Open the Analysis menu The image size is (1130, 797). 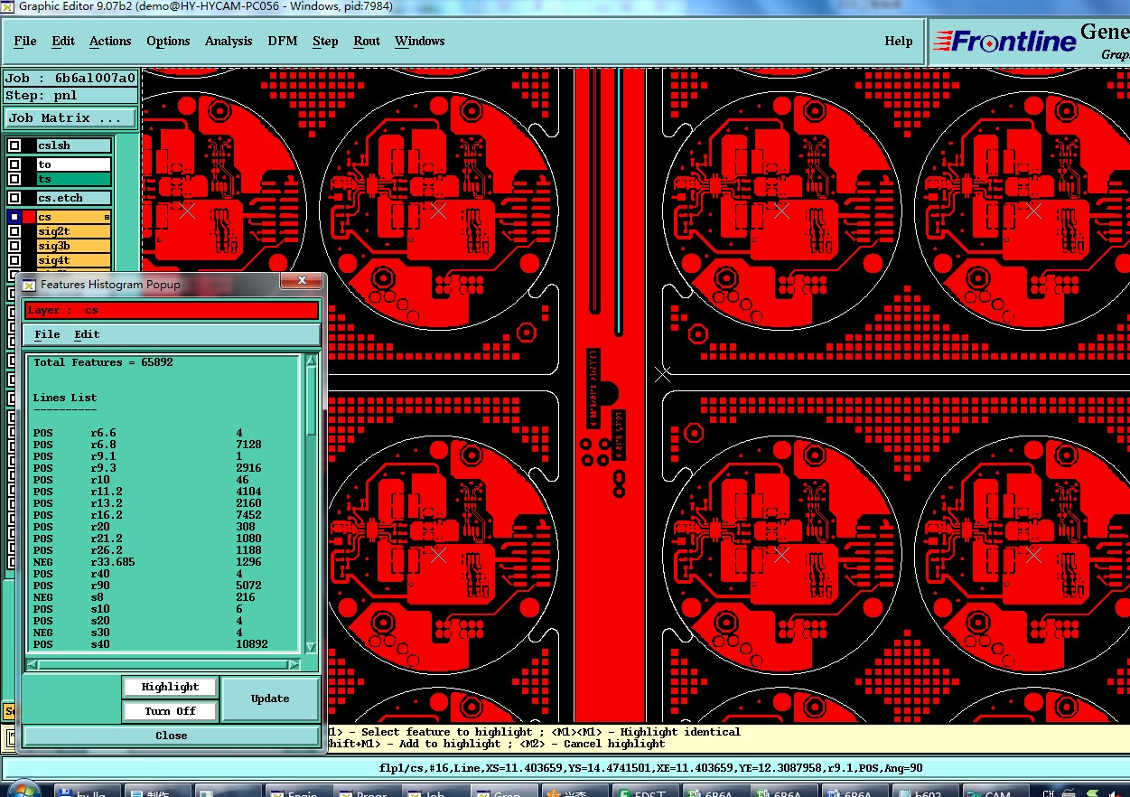click(x=229, y=41)
